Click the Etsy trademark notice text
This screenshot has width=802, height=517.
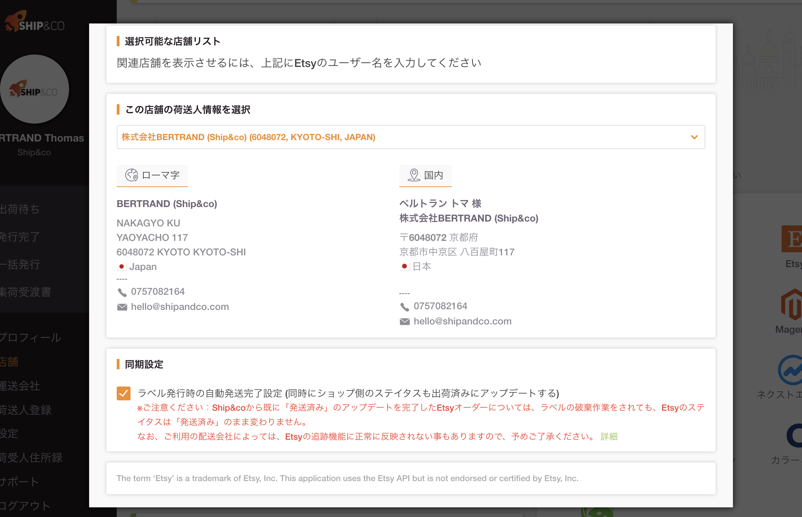(x=347, y=478)
